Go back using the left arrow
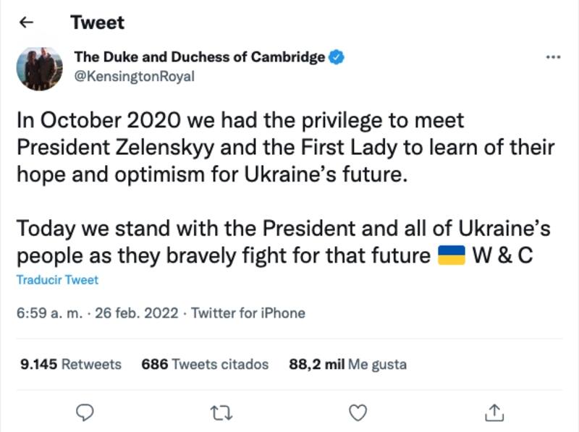 coord(27,22)
